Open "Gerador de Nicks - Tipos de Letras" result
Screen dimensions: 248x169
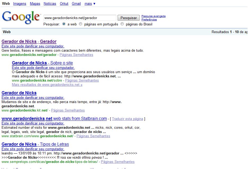[x=35, y=144]
